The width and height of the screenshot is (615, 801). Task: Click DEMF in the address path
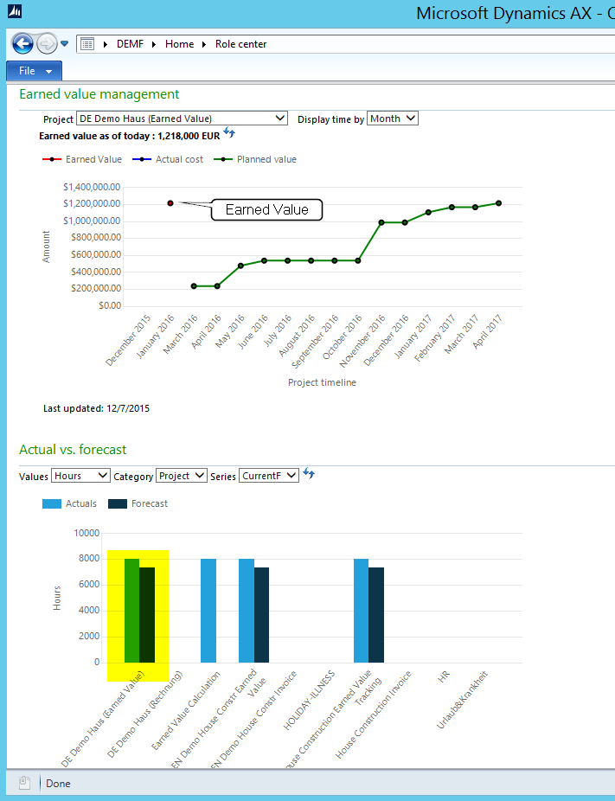(x=130, y=44)
